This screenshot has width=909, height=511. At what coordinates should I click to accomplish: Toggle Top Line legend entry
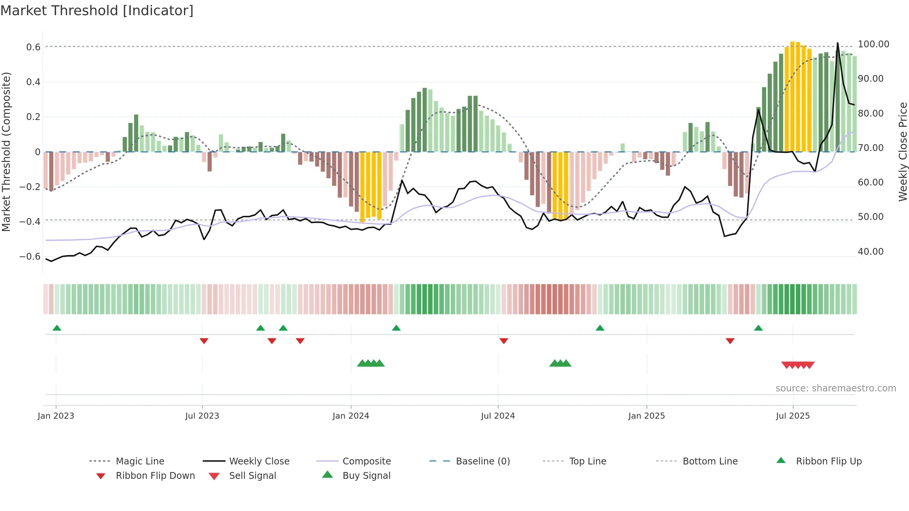coord(575,461)
